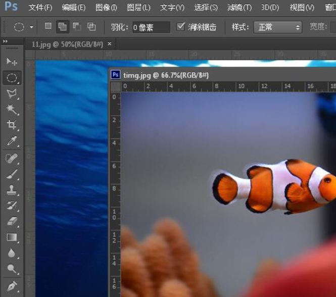Select the History Brush tool
The image size is (336, 297).
point(12,206)
